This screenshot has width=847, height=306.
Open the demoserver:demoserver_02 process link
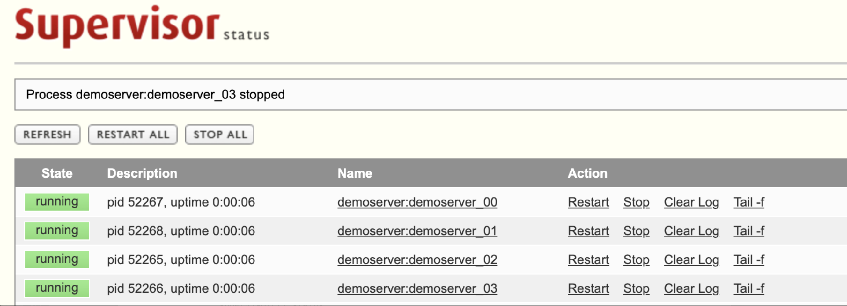tap(417, 260)
